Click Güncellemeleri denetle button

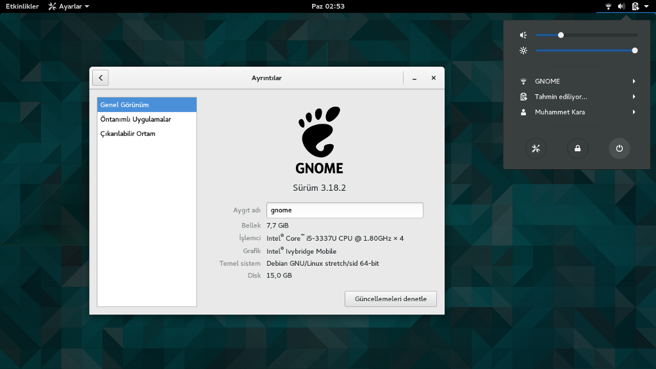(391, 299)
